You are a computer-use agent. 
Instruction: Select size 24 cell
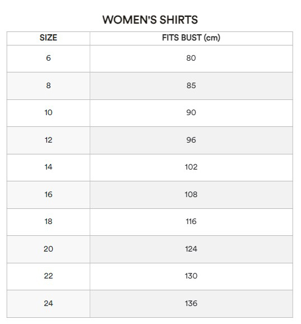48,303
